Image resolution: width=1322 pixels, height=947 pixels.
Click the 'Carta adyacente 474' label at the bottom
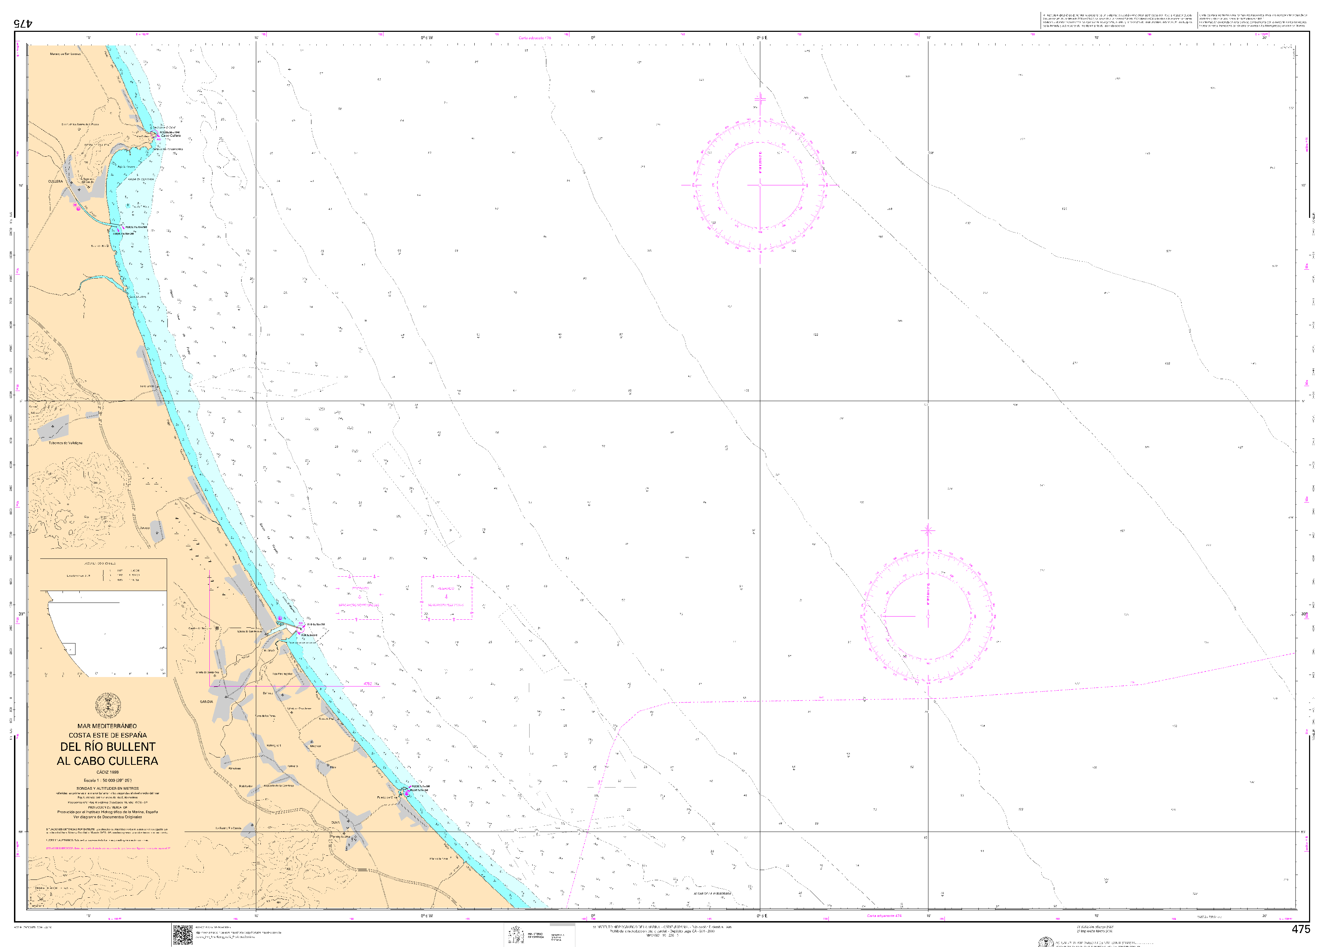click(884, 916)
